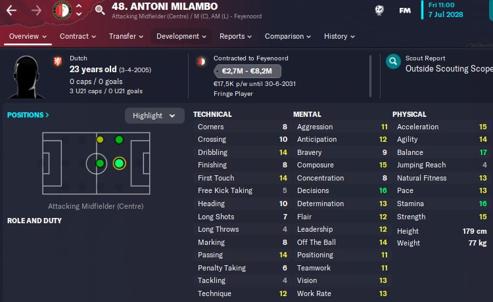
Task: Click the teal Scout Report search icon
Action: pyautogui.click(x=393, y=62)
